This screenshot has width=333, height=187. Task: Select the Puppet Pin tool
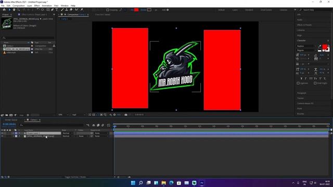pyautogui.click(x=82, y=10)
